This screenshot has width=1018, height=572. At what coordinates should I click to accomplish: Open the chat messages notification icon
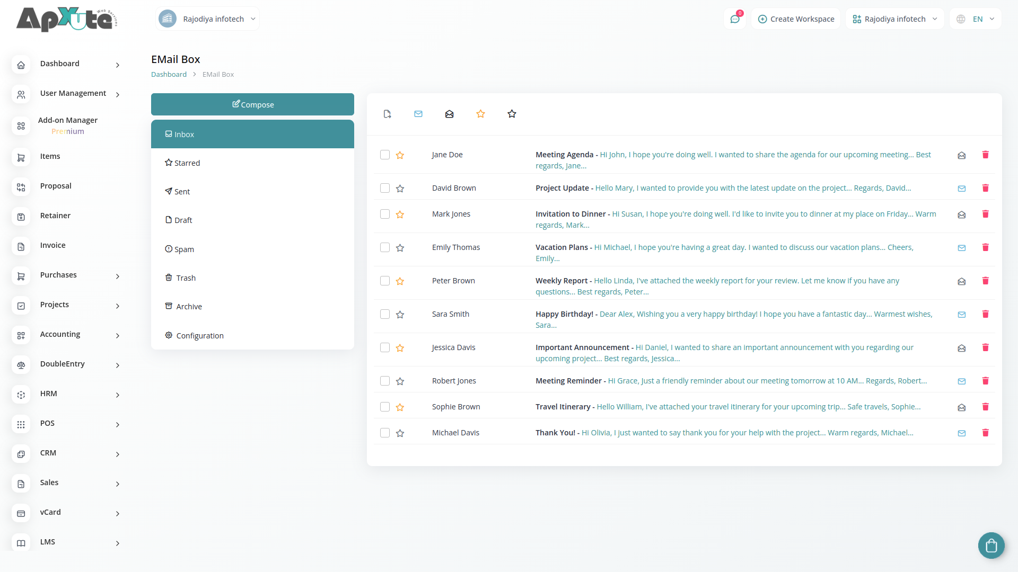[x=735, y=19]
